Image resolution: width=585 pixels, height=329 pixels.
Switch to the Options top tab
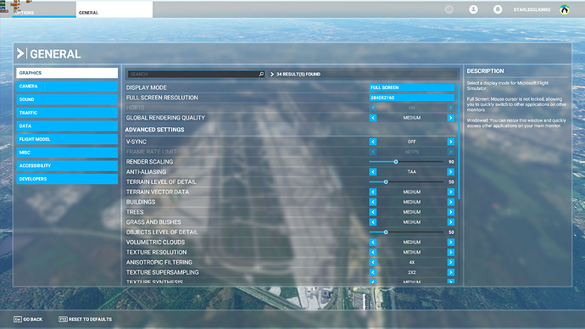(43, 10)
